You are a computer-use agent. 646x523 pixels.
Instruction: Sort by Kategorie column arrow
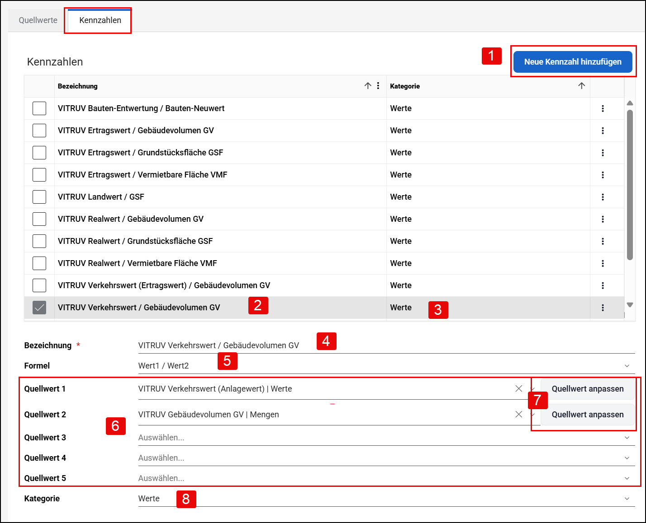[x=582, y=86]
